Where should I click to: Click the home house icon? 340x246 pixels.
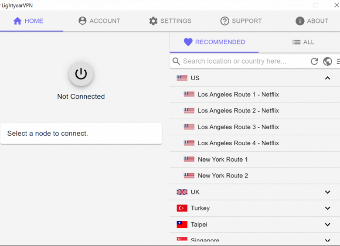click(17, 21)
